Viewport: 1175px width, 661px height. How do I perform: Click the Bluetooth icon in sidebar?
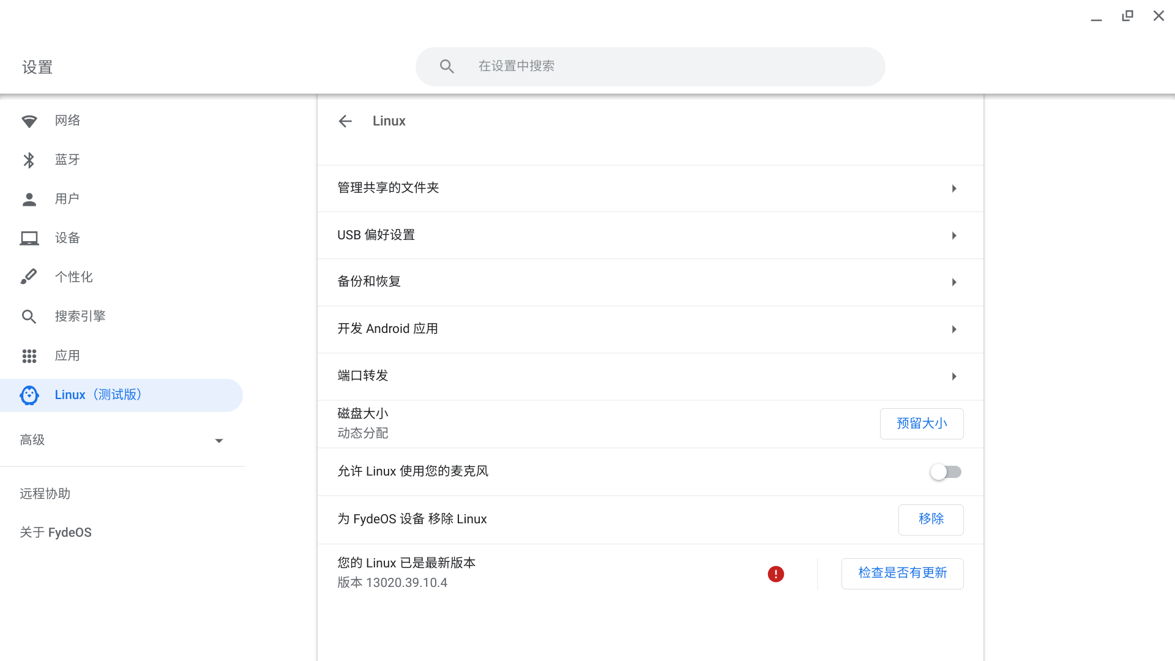pyautogui.click(x=29, y=160)
